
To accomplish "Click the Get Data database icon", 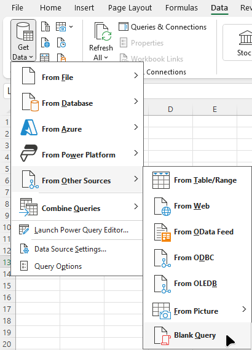I will coord(25,31).
